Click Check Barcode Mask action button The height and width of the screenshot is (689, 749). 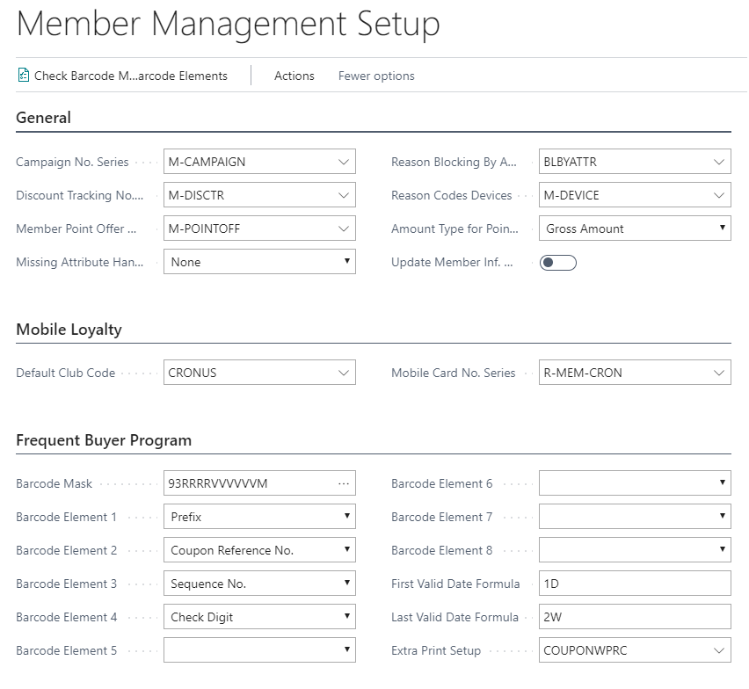pos(130,76)
